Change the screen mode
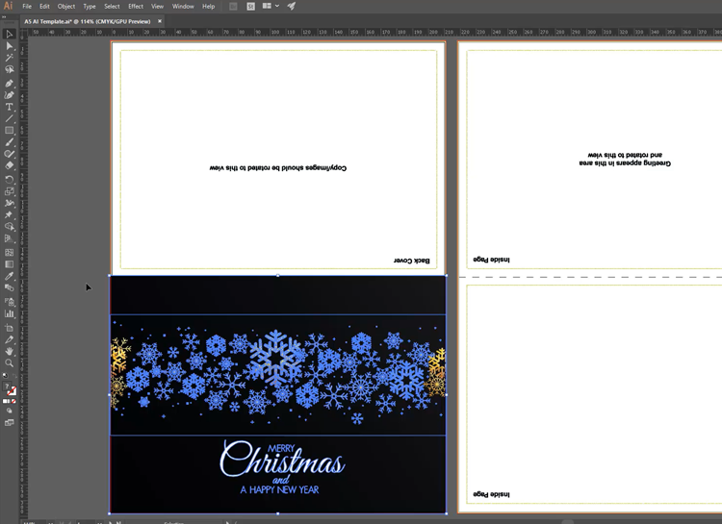 tap(10, 423)
